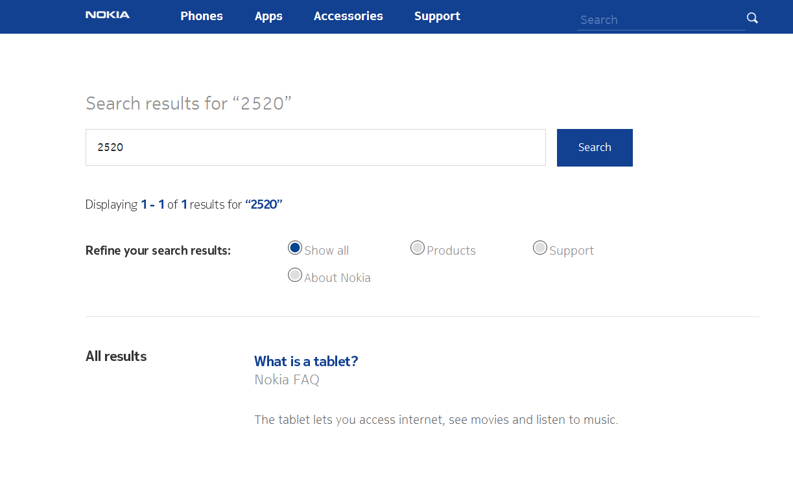Select the About Nokia radio option
Screen dimensions: 793x488
[295, 275]
